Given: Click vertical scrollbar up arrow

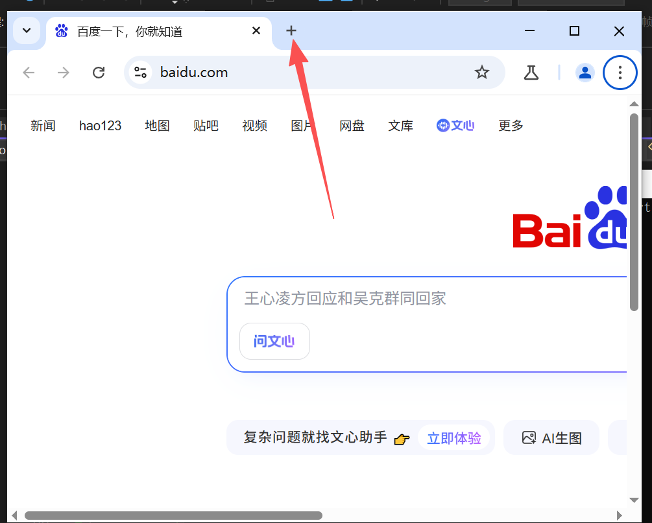Looking at the screenshot, I should [x=634, y=104].
